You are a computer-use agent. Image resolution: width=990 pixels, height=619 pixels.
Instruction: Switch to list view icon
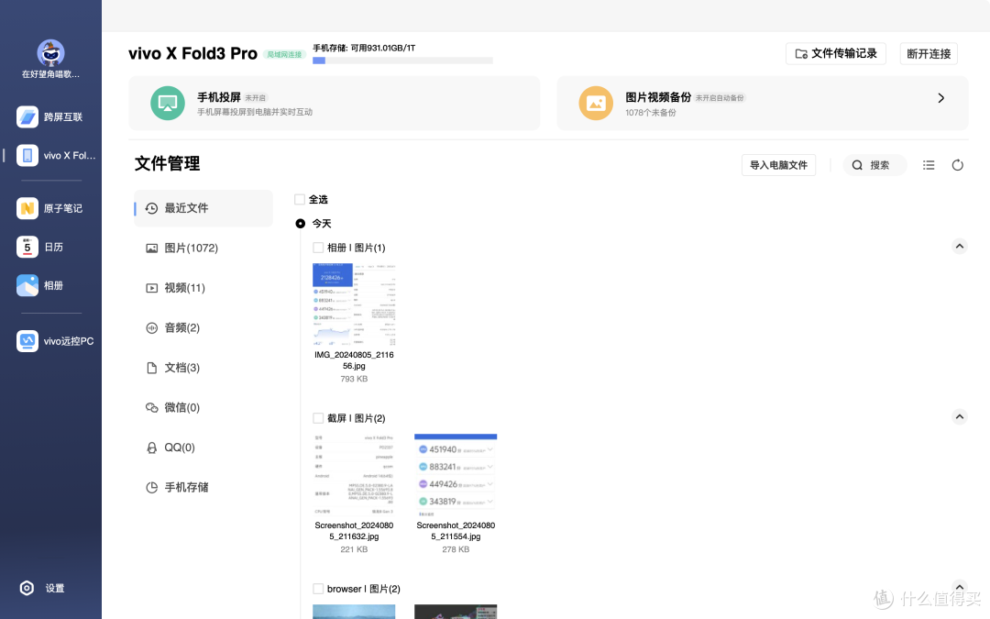(x=929, y=165)
